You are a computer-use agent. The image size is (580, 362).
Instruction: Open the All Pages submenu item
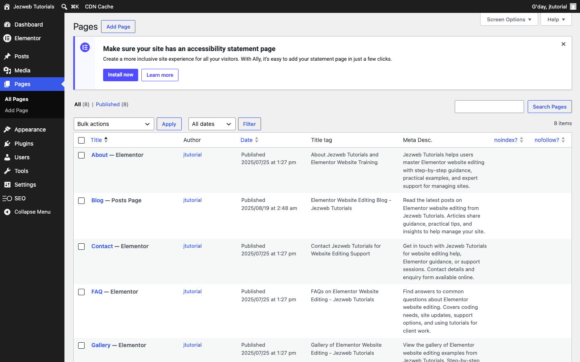pos(17,99)
